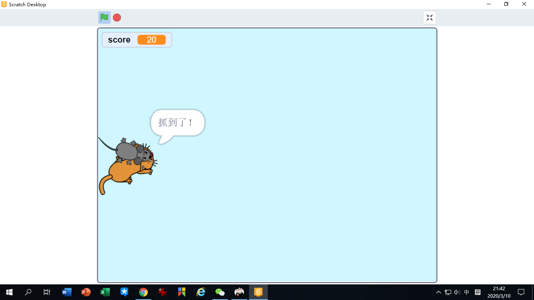The image size is (534, 300).
Task: Exit full screen stage mode
Action: [x=430, y=18]
